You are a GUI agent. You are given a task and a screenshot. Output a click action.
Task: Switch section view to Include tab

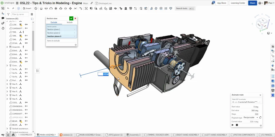click(x=69, y=22)
